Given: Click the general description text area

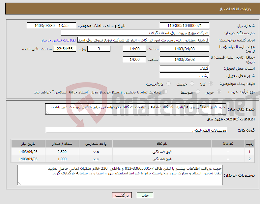Looking at the screenshot, I should coord(136,109).
